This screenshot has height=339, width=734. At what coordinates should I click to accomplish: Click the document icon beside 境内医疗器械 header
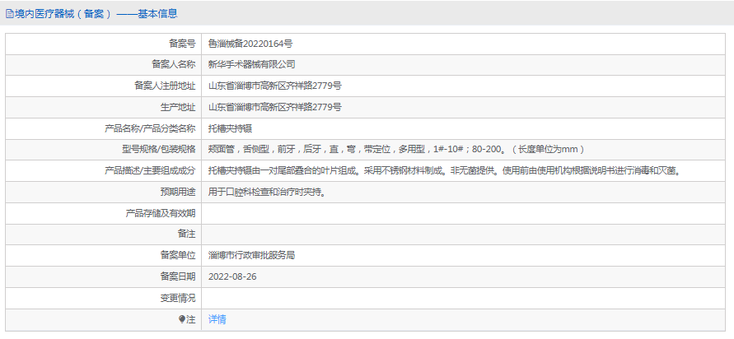click(9, 14)
